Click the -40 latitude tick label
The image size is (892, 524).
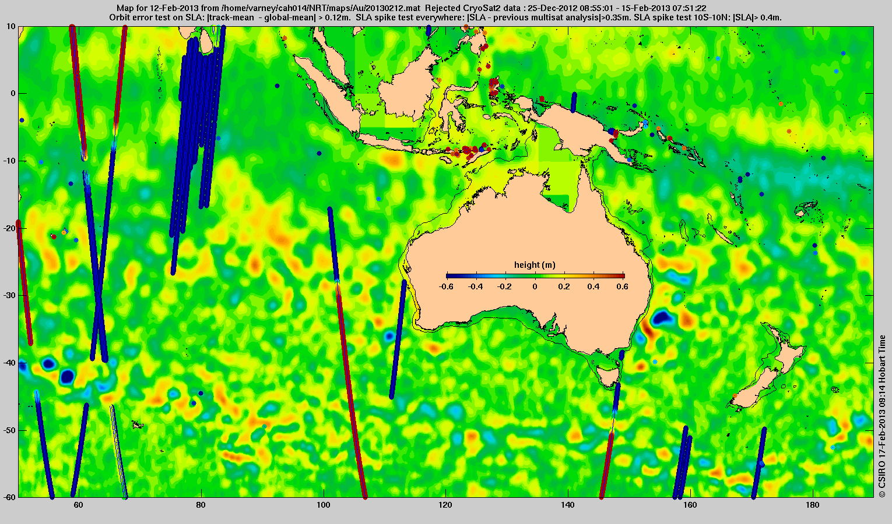pos(9,363)
